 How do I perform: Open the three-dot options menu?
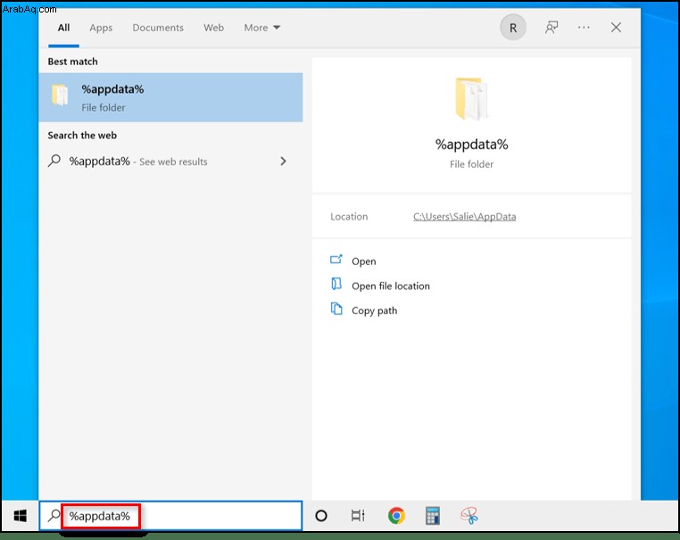[x=584, y=28]
